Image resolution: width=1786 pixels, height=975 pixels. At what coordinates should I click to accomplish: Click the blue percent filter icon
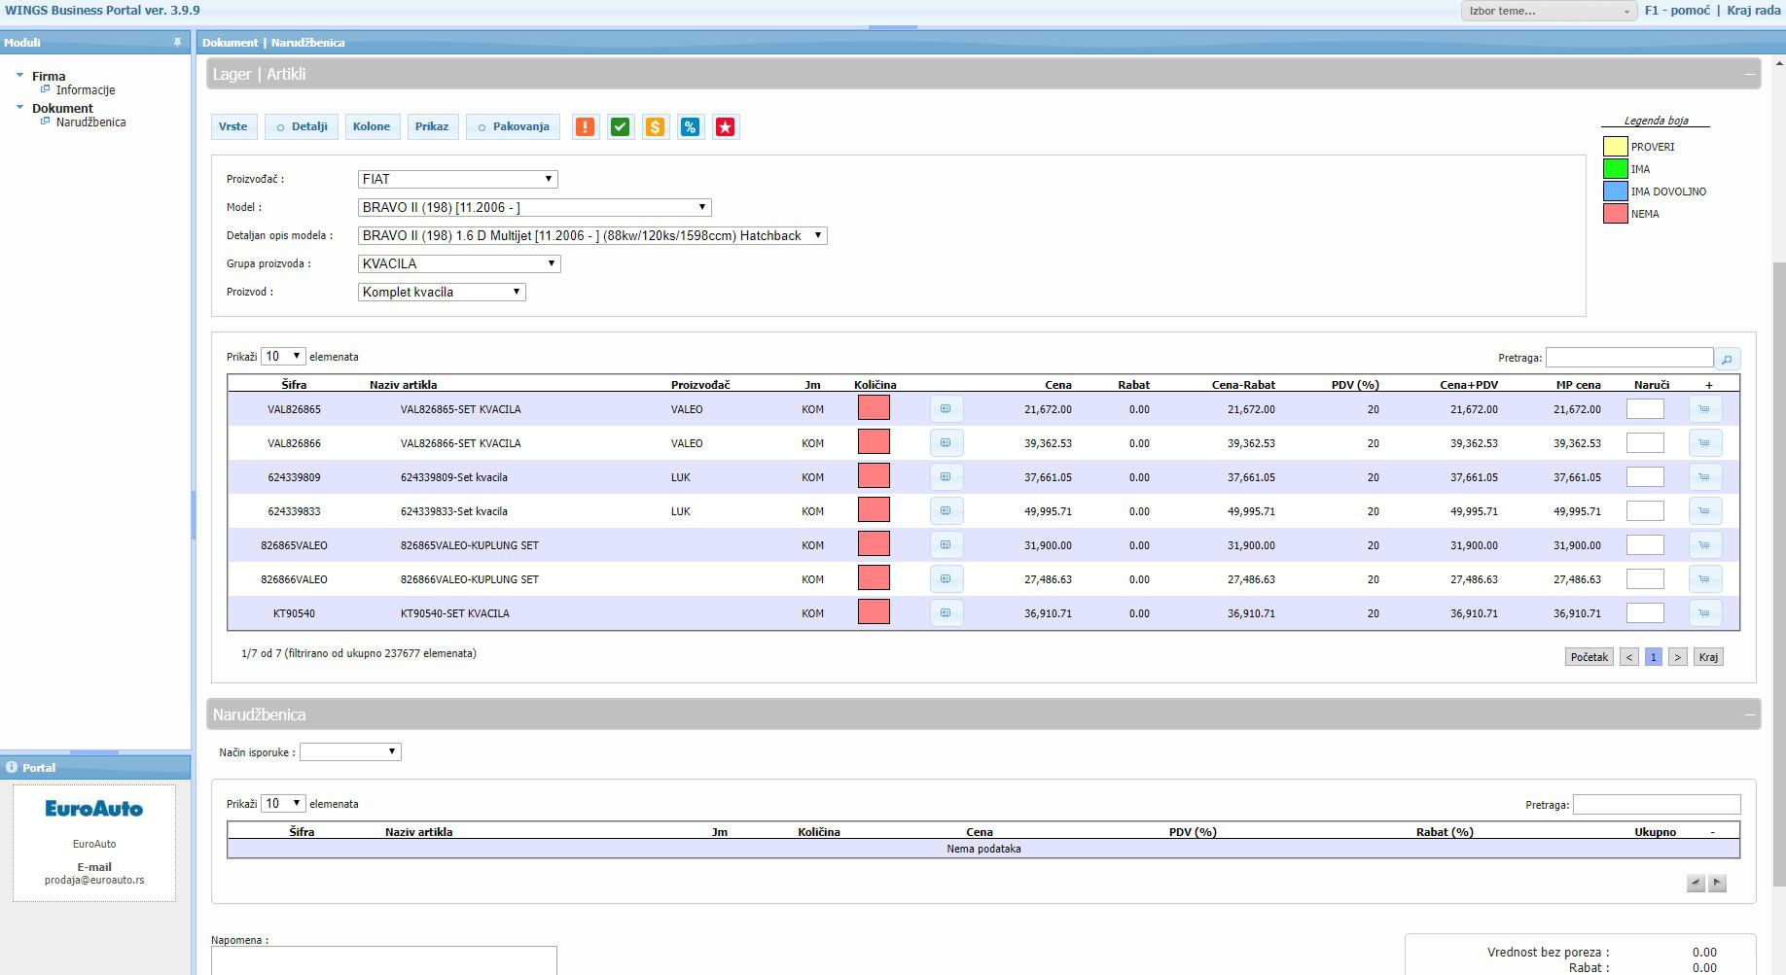coord(691,127)
